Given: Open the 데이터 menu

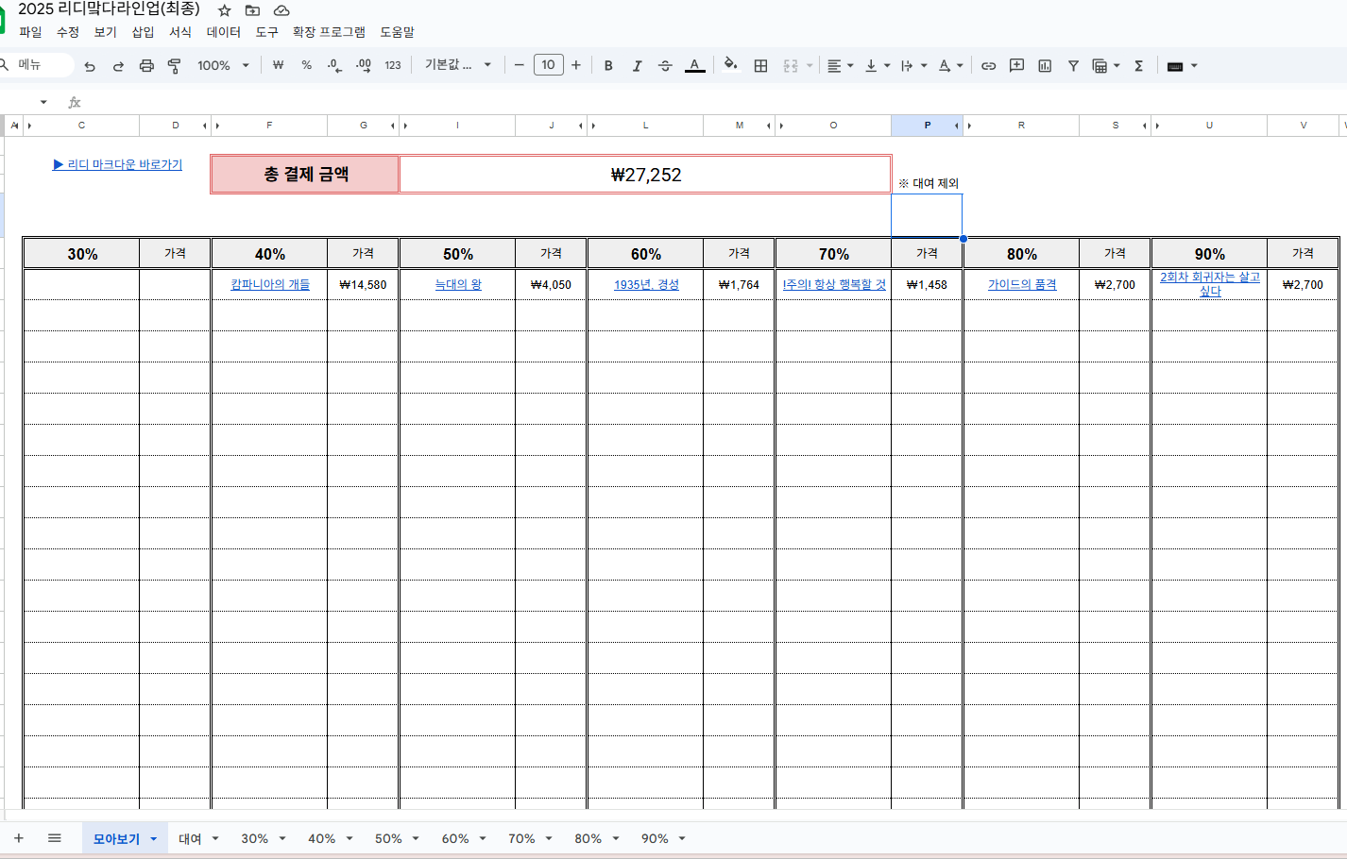Looking at the screenshot, I should coord(224,32).
